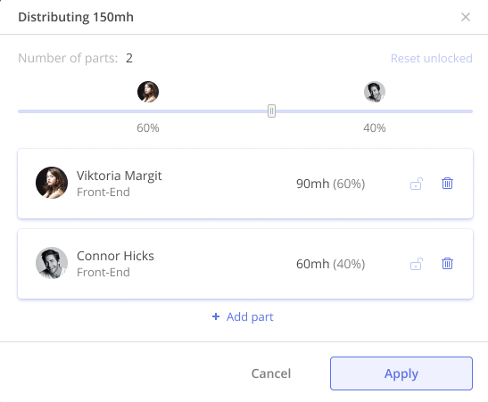Screen dimensions: 488x402
Task: Click Reset unlocked link
Action: tap(432, 58)
